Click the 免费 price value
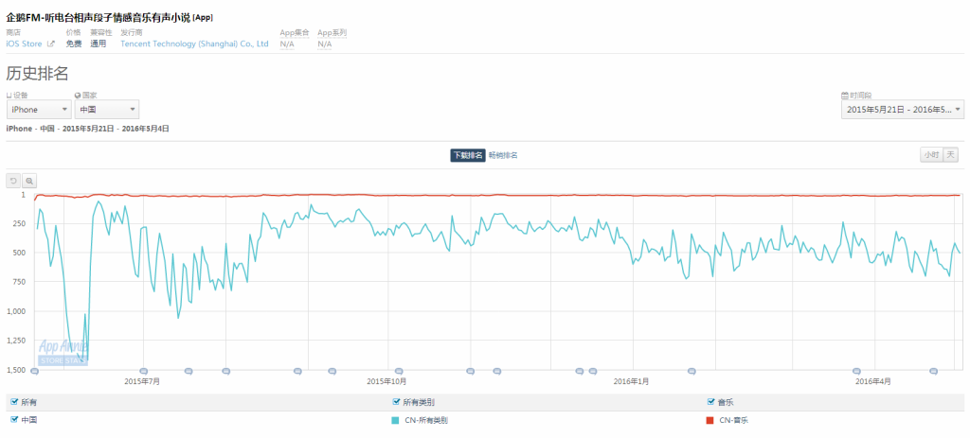The image size is (970, 438). coord(74,44)
